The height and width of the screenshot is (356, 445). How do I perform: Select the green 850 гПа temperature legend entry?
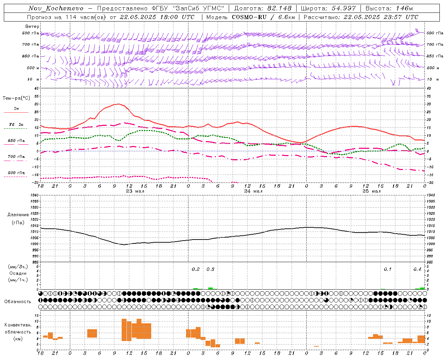(x=16, y=141)
